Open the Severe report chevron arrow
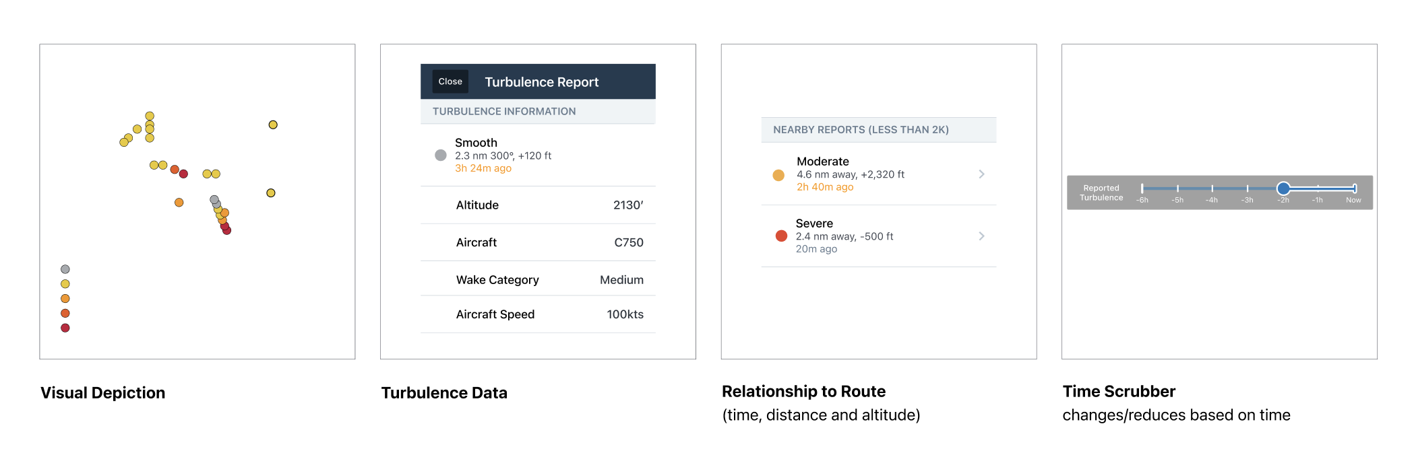Viewport: 1414px width, 455px height. (x=981, y=236)
